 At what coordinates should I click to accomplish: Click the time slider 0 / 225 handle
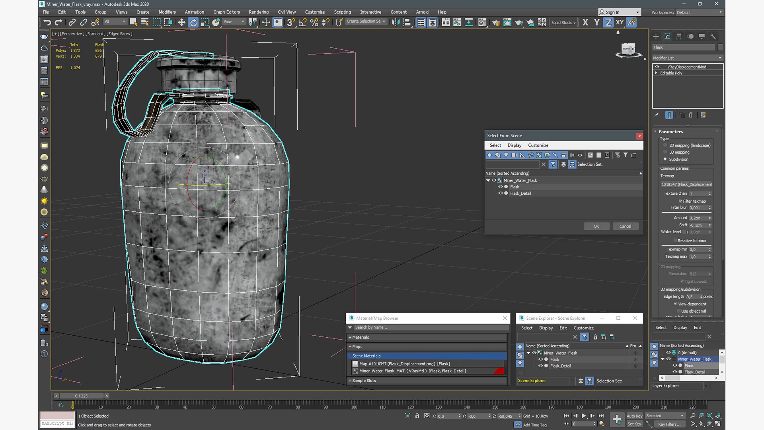[x=81, y=396]
